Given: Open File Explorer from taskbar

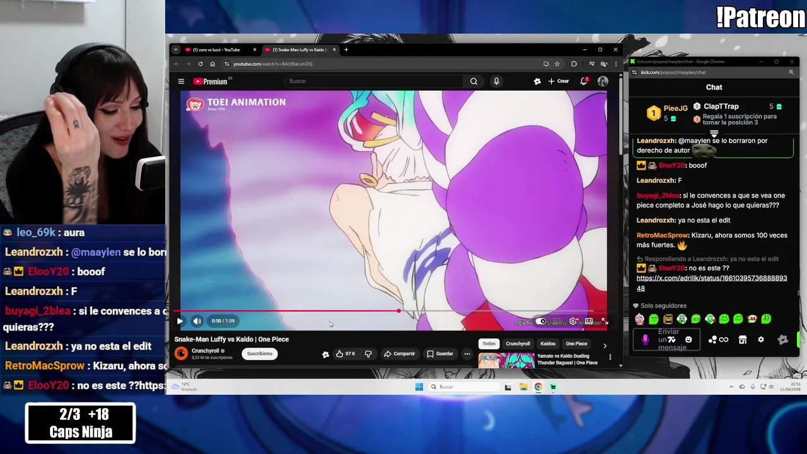Looking at the screenshot, I should coord(523,387).
